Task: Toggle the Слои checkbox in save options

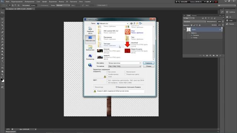Action: coord(107,76)
